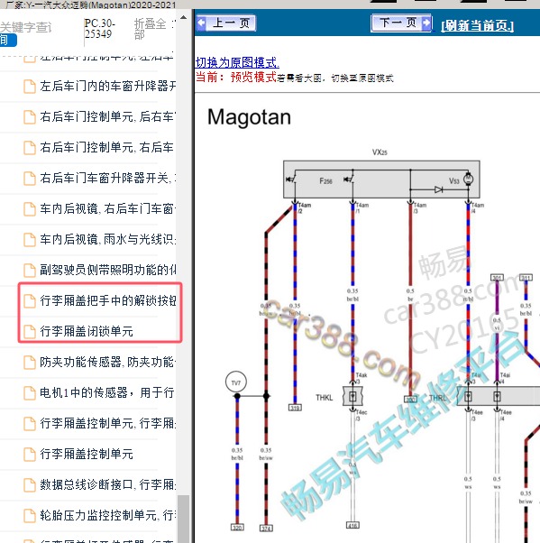Click file icon beside 防夹功能传感器
The width and height of the screenshot is (540, 543).
pos(30,363)
